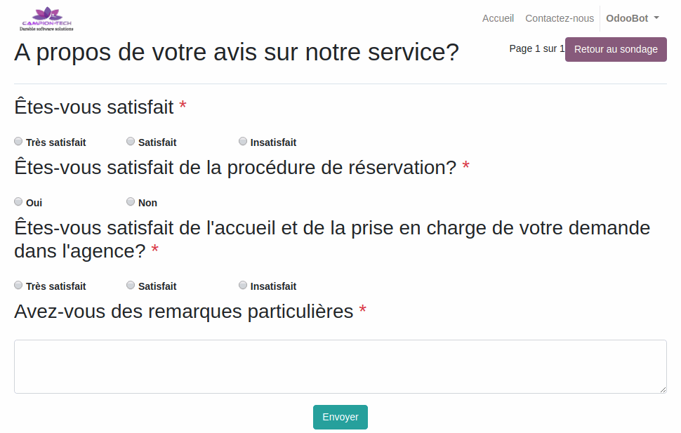681x433 pixels.
Task: Choose Satisfait under Êtes-vous satisfait
Action: pos(131,141)
